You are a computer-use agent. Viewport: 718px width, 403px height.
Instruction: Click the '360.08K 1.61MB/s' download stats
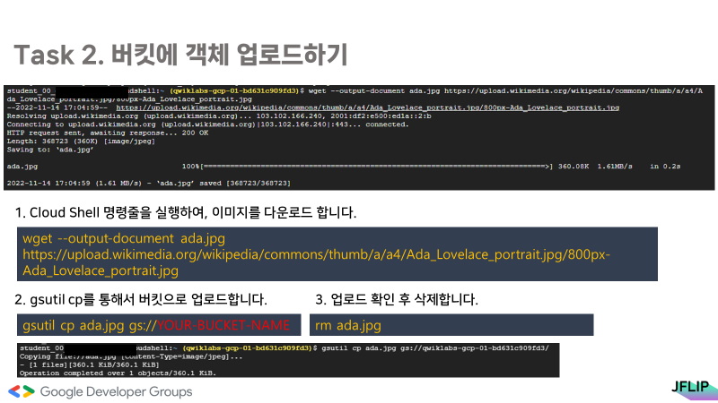[595, 167]
